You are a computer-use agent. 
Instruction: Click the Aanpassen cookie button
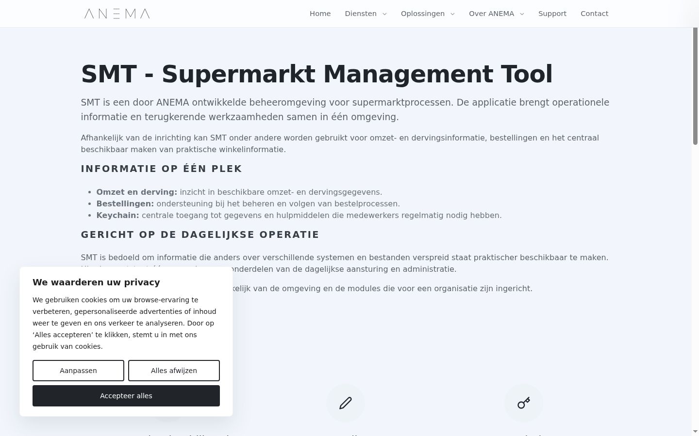(x=78, y=371)
